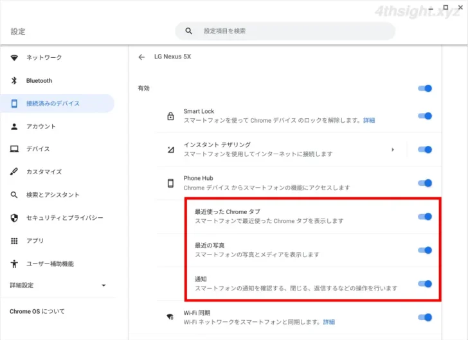Open 検索とアシスタント section
Screen dimensions: 468x340
[x=53, y=195]
